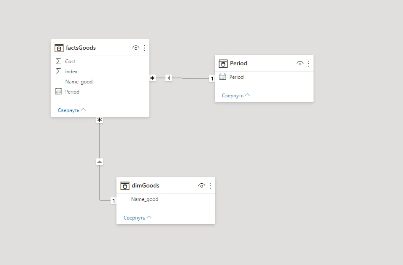Screen dimensions: 403x265
Task: Toggle Period table visibility eye
Action: (x=300, y=64)
